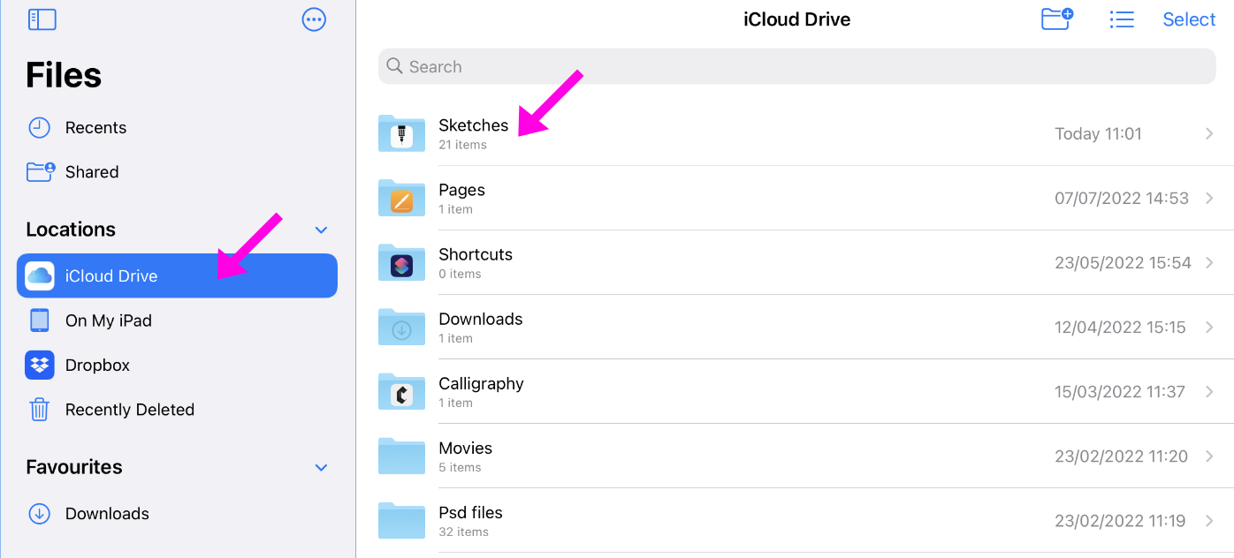Toggle the sidebar panel icon

coord(42,19)
